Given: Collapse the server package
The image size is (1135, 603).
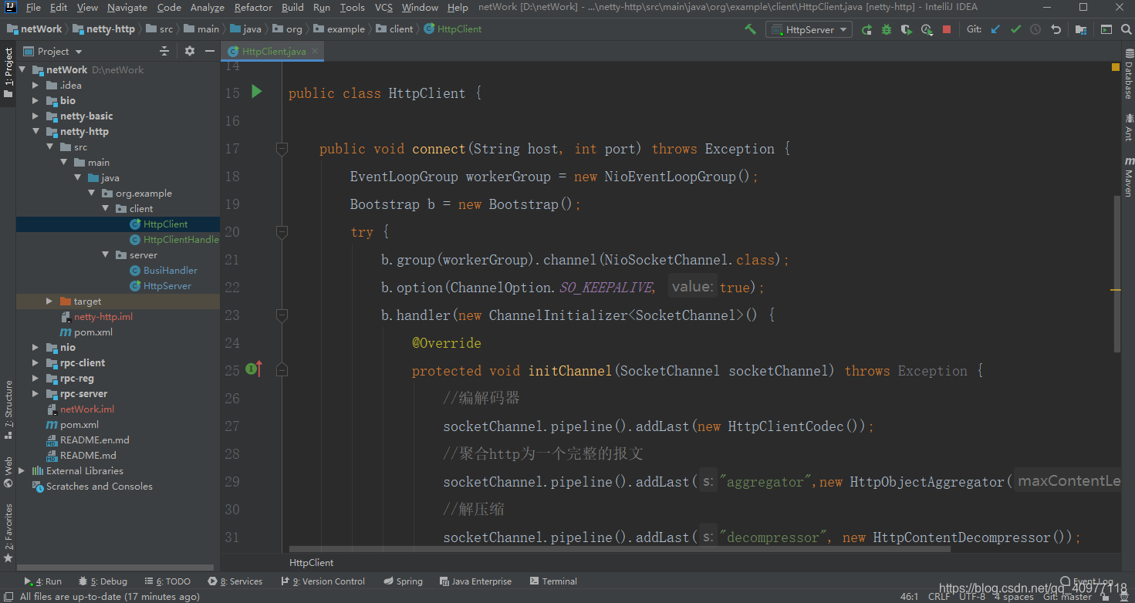Looking at the screenshot, I should coord(106,254).
